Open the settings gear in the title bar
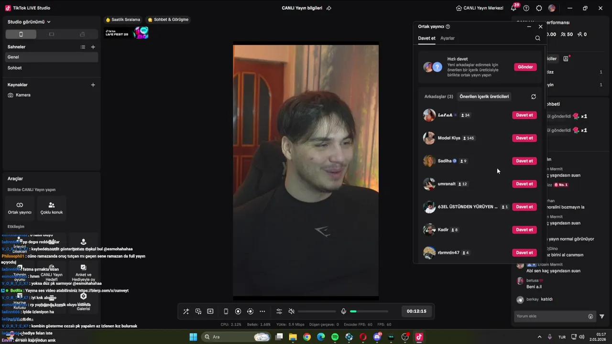The width and height of the screenshot is (612, 344). pos(539,8)
